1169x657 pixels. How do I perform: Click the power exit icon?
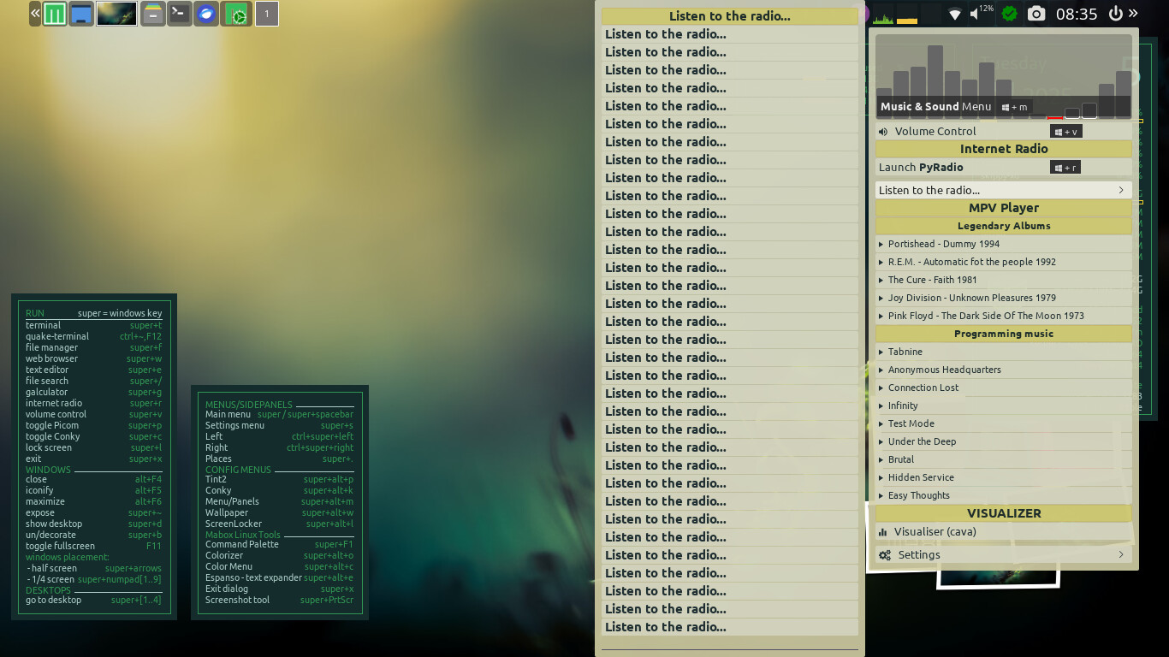tap(1115, 14)
